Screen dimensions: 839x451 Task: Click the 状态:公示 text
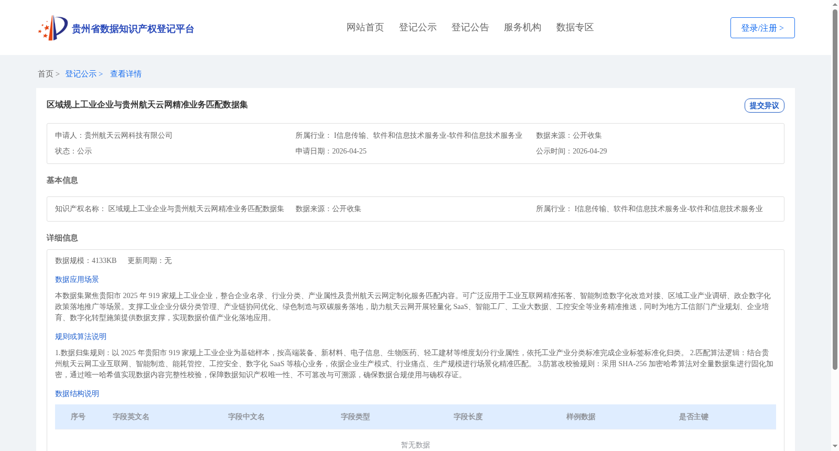(73, 151)
